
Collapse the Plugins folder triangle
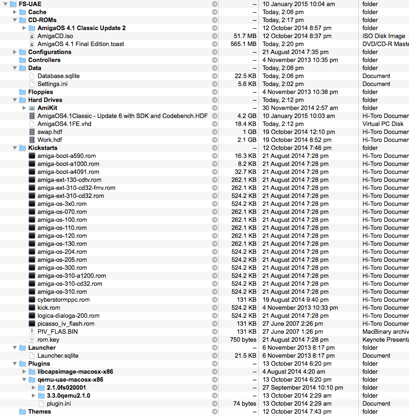pyautogui.click(x=15, y=363)
